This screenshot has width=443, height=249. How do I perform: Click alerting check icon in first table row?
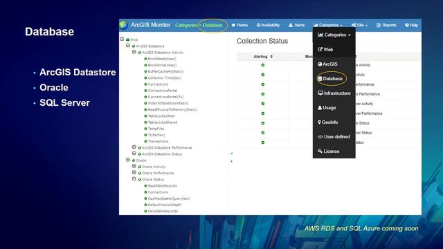tap(263, 65)
